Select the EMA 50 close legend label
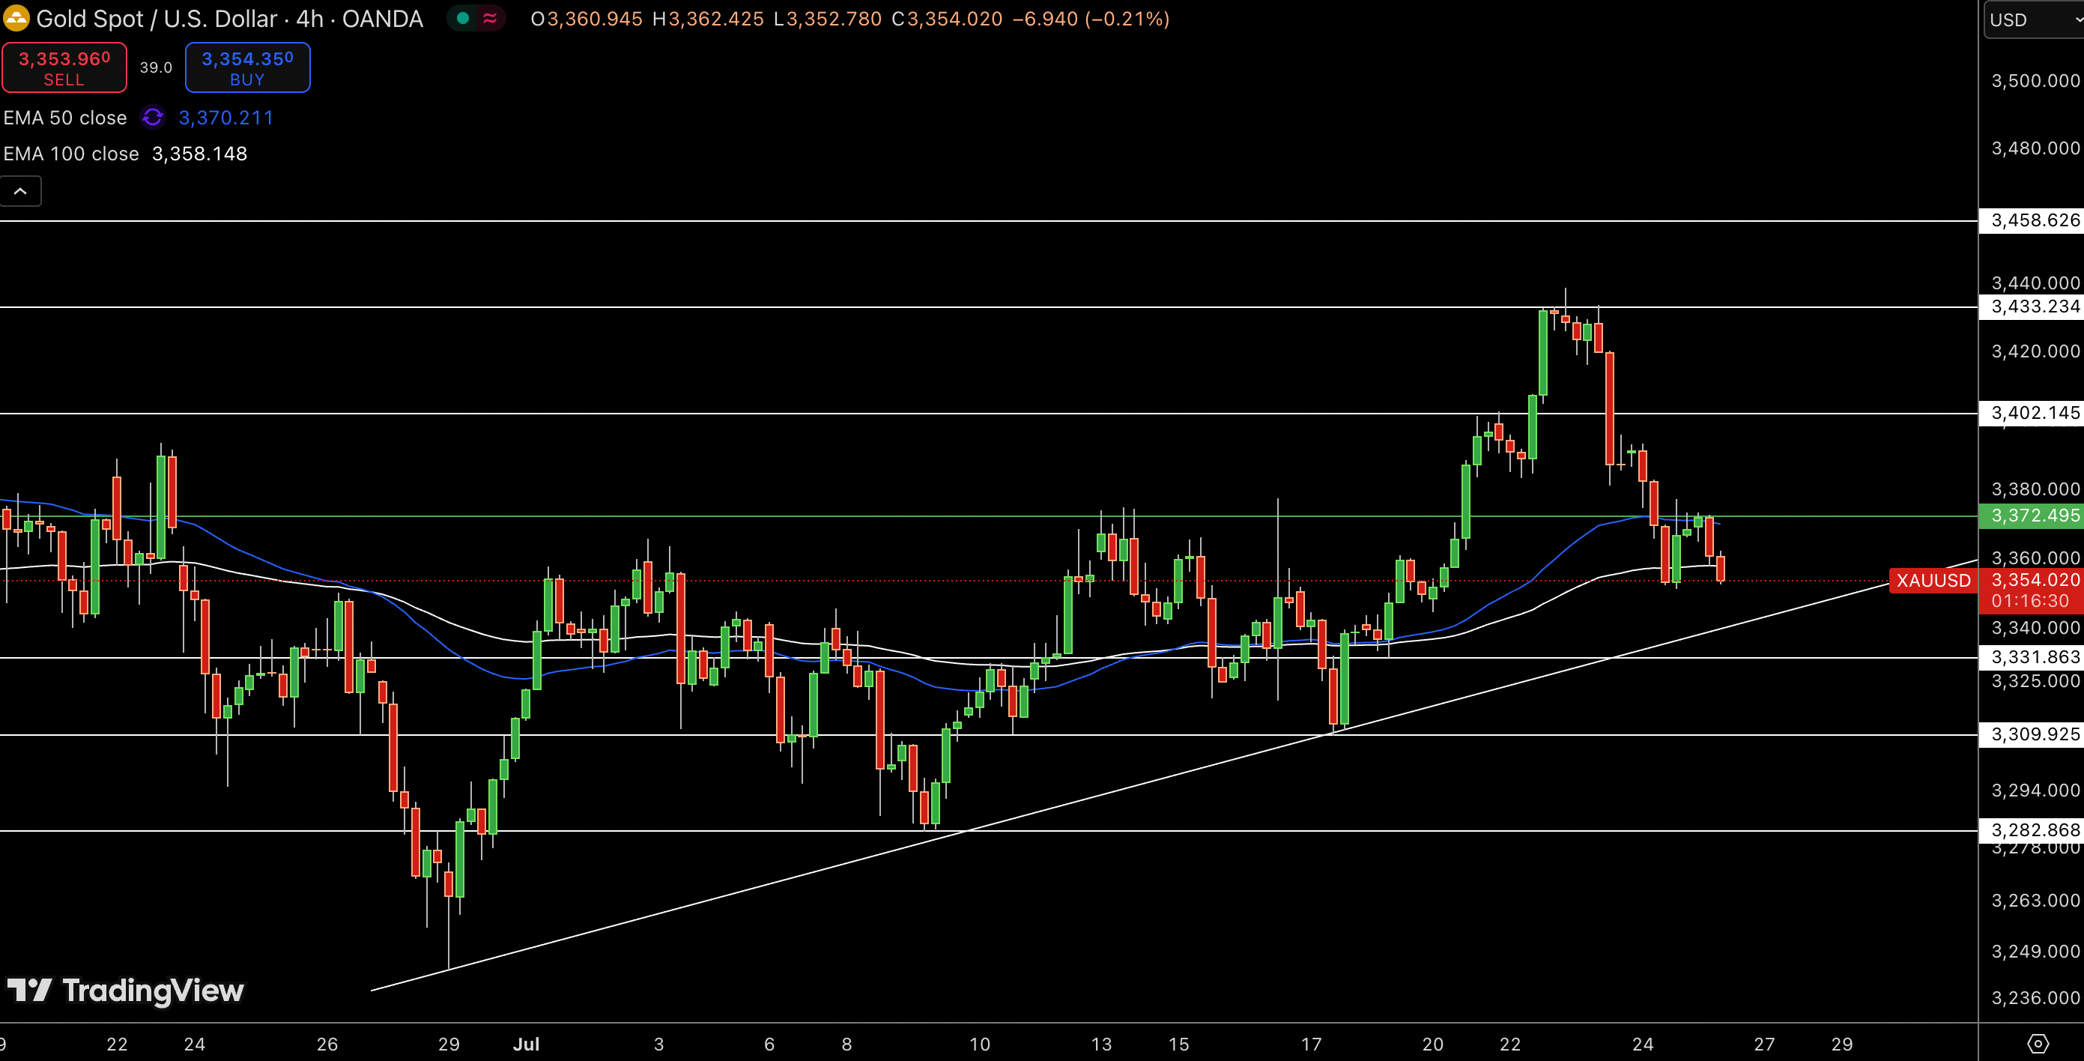This screenshot has height=1061, width=2084. point(65,120)
